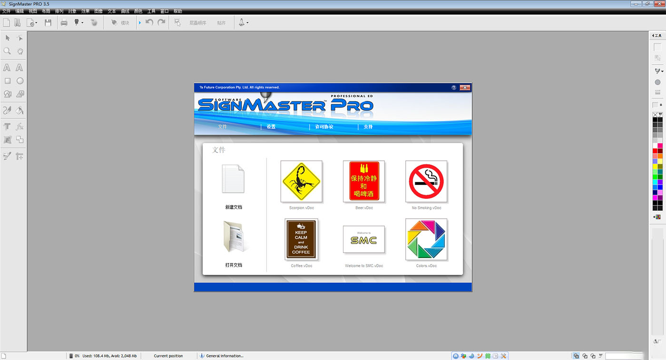Screen dimensions: 666x360
Task: Click the status bar input field
Action: coord(625,356)
